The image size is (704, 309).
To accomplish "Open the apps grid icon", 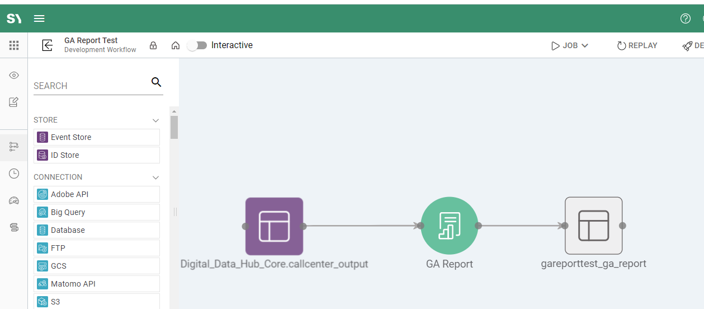I will (x=14, y=45).
